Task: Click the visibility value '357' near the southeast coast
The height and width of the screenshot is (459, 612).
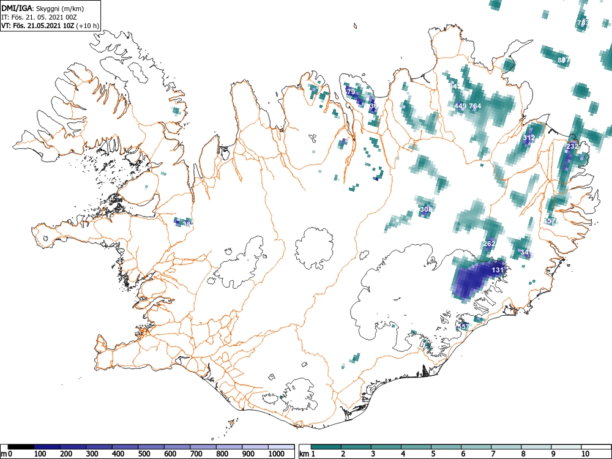Action: click(464, 327)
